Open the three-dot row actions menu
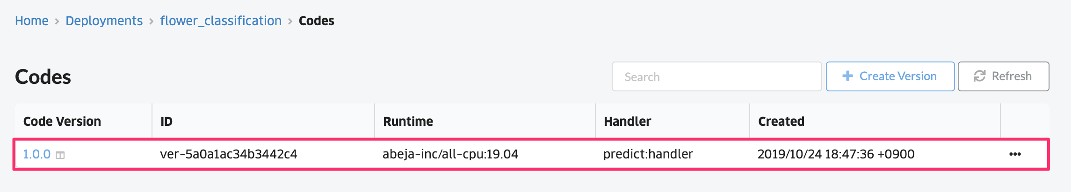Image resolution: width=1071 pixels, height=192 pixels. pyautogui.click(x=1015, y=154)
